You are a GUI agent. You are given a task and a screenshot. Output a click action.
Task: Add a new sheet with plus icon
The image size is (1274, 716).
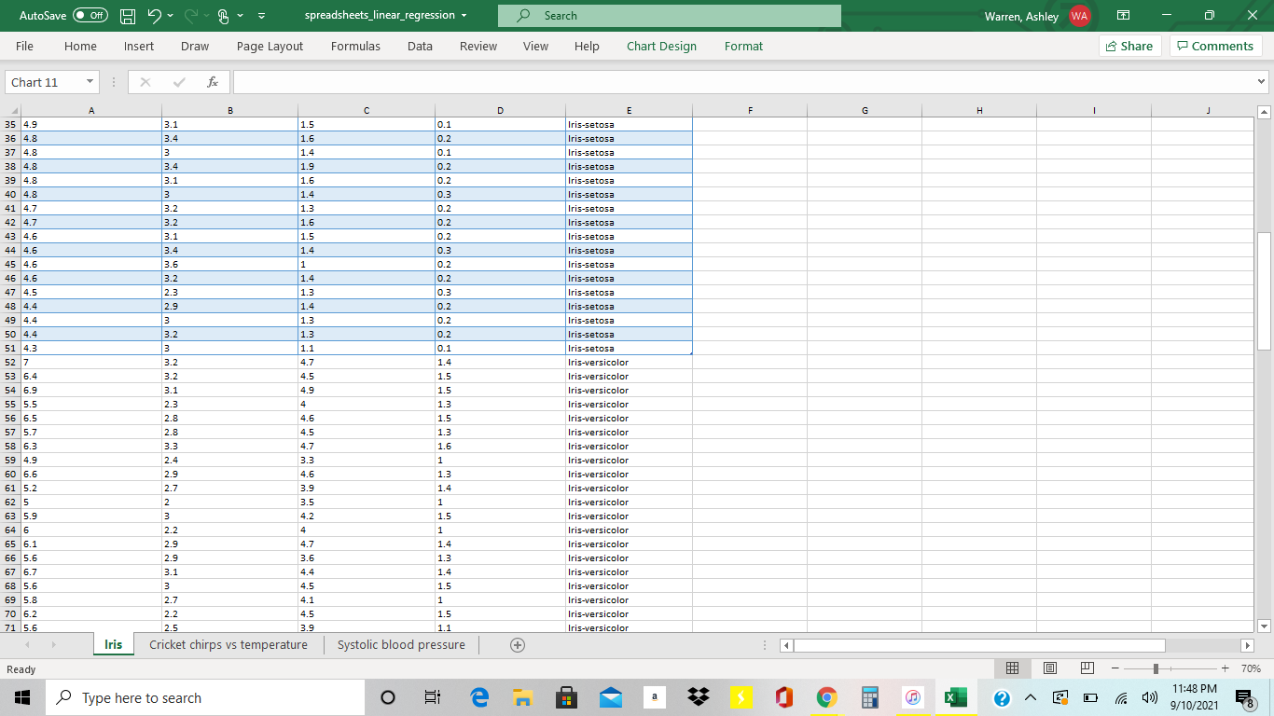coord(518,645)
